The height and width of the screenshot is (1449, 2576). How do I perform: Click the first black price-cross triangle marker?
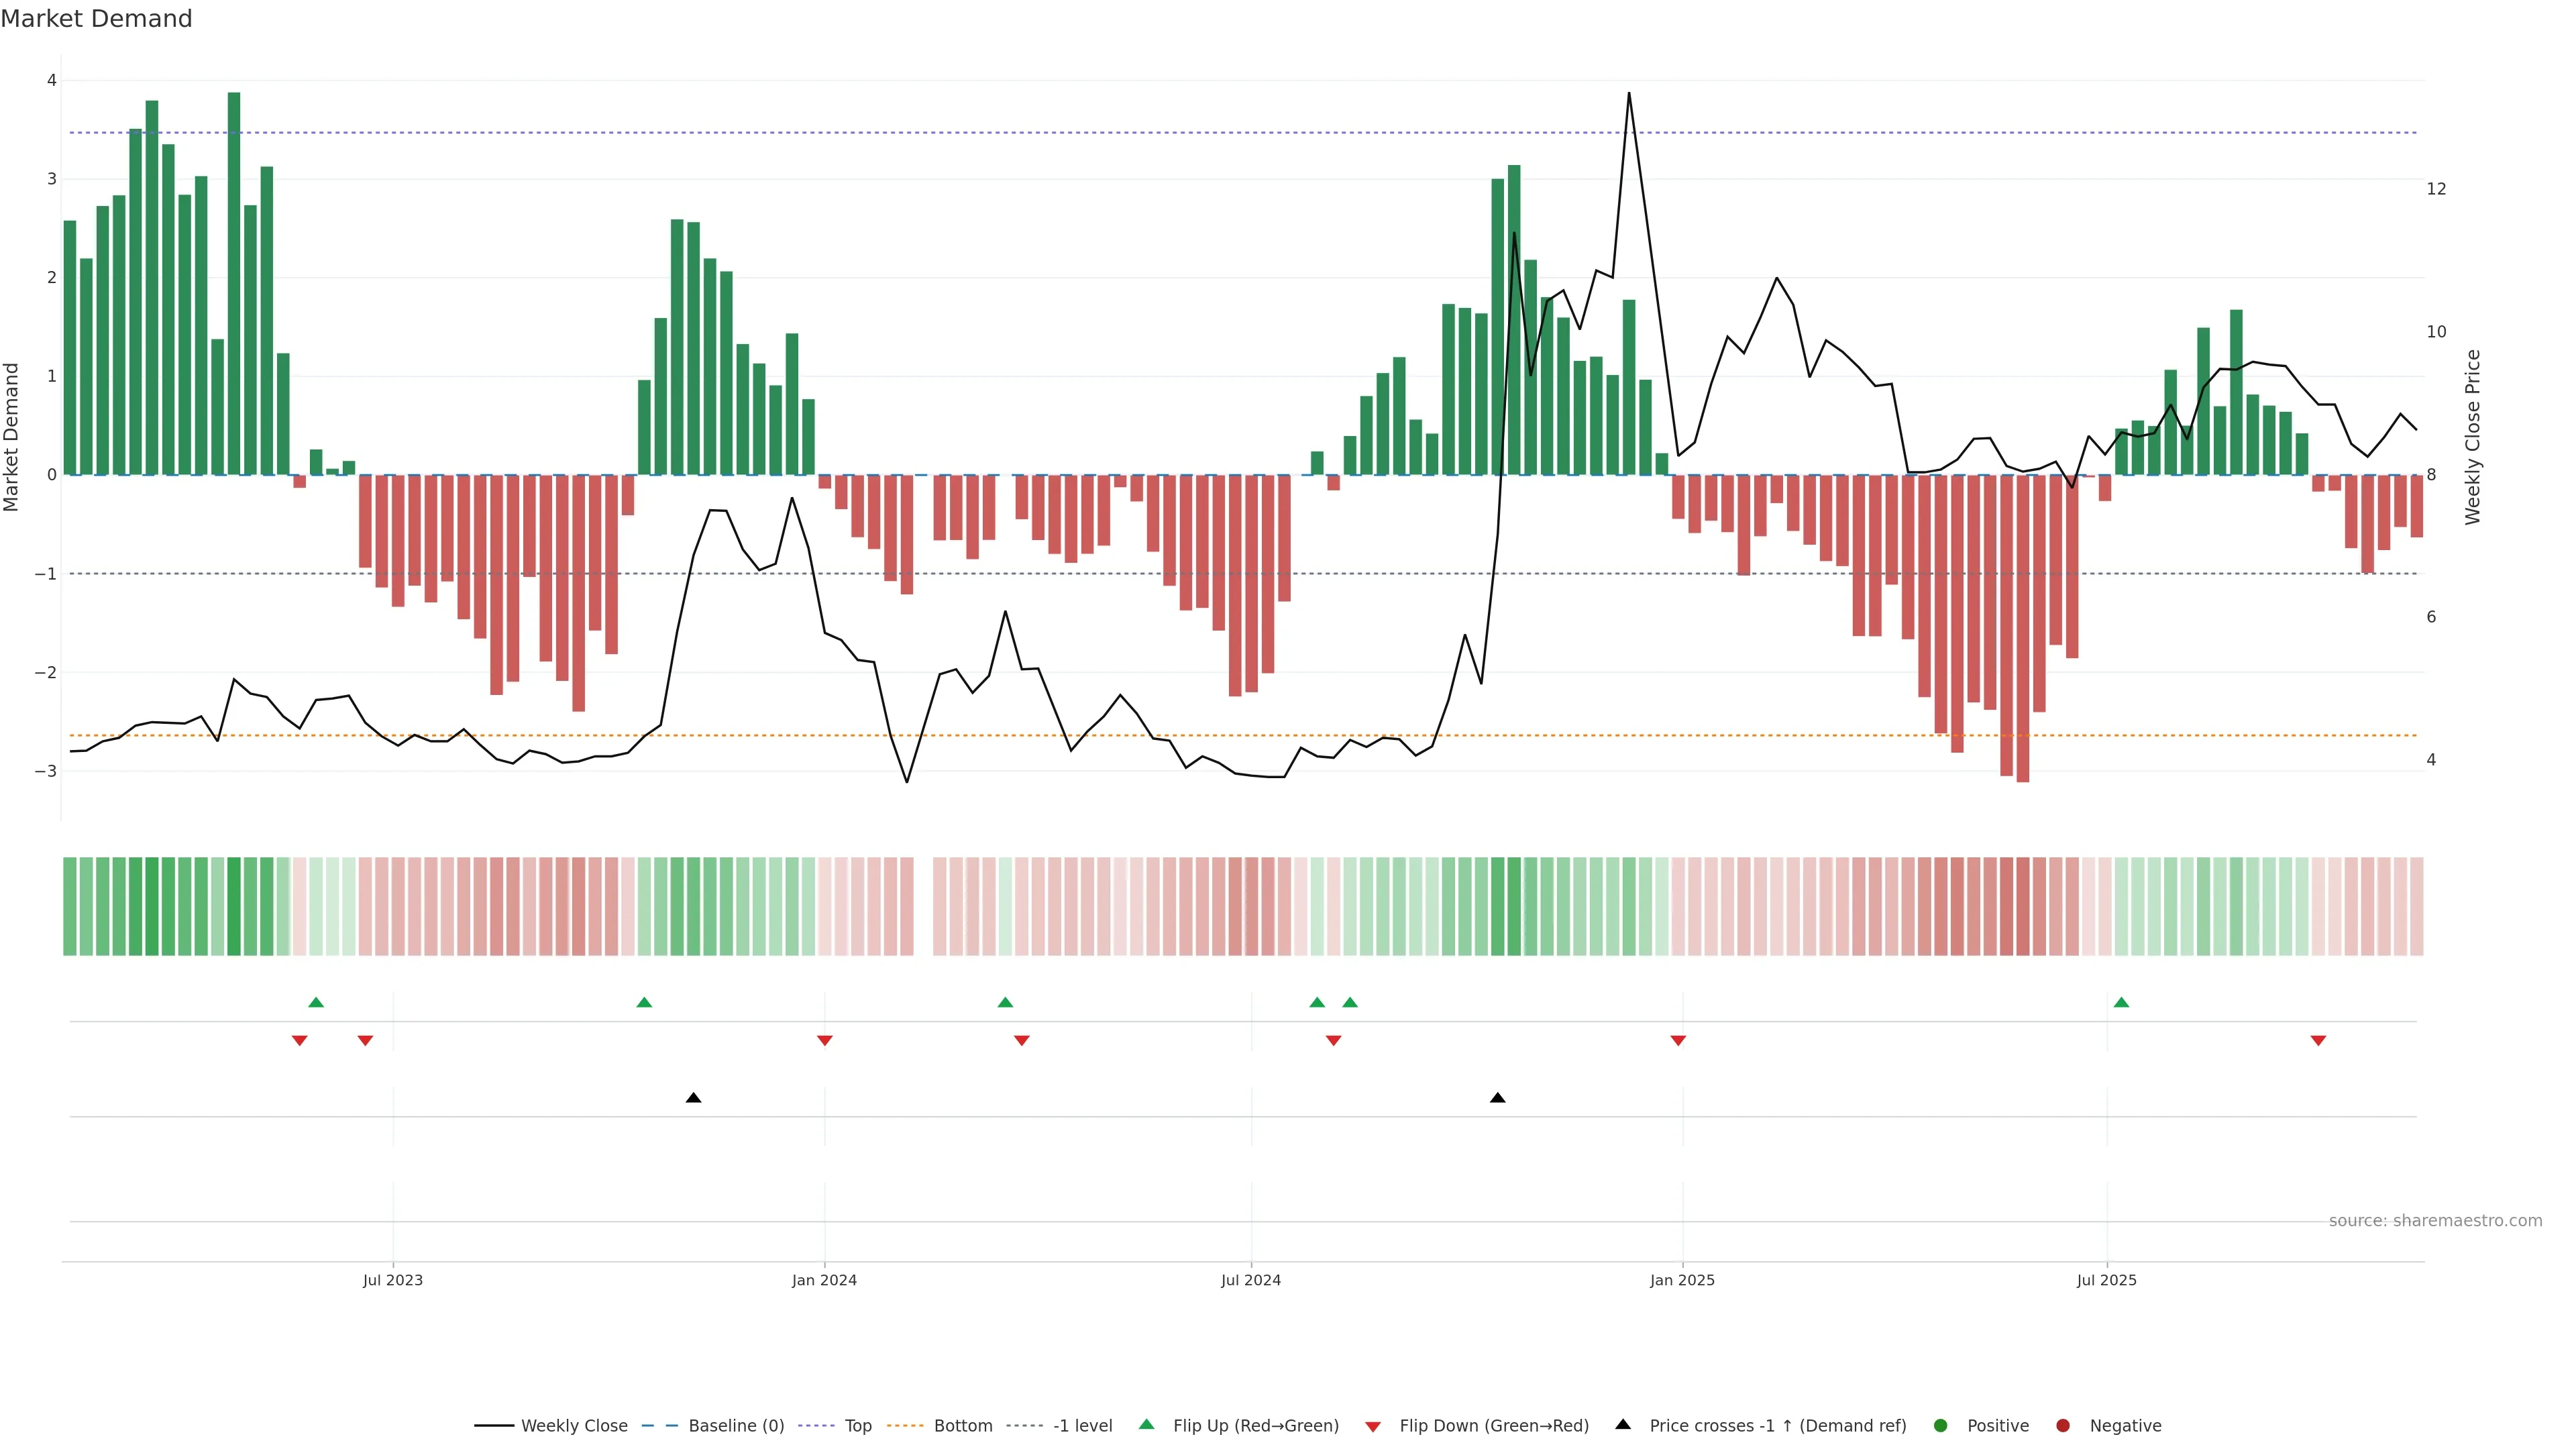[693, 1098]
